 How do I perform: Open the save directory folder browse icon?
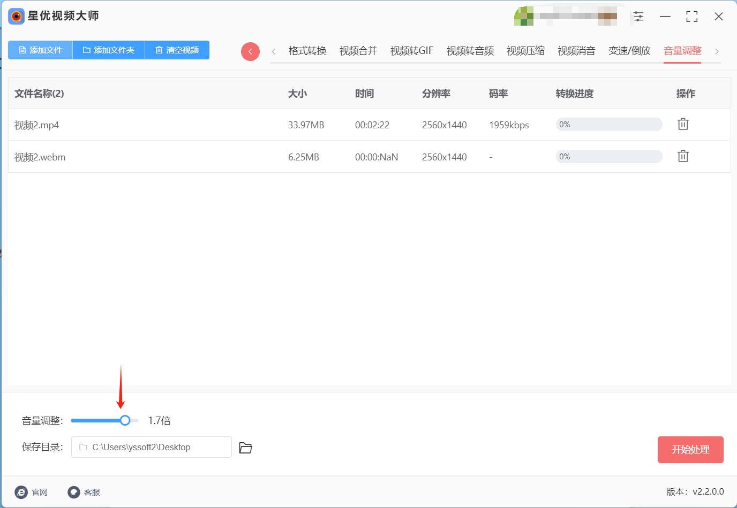point(245,448)
